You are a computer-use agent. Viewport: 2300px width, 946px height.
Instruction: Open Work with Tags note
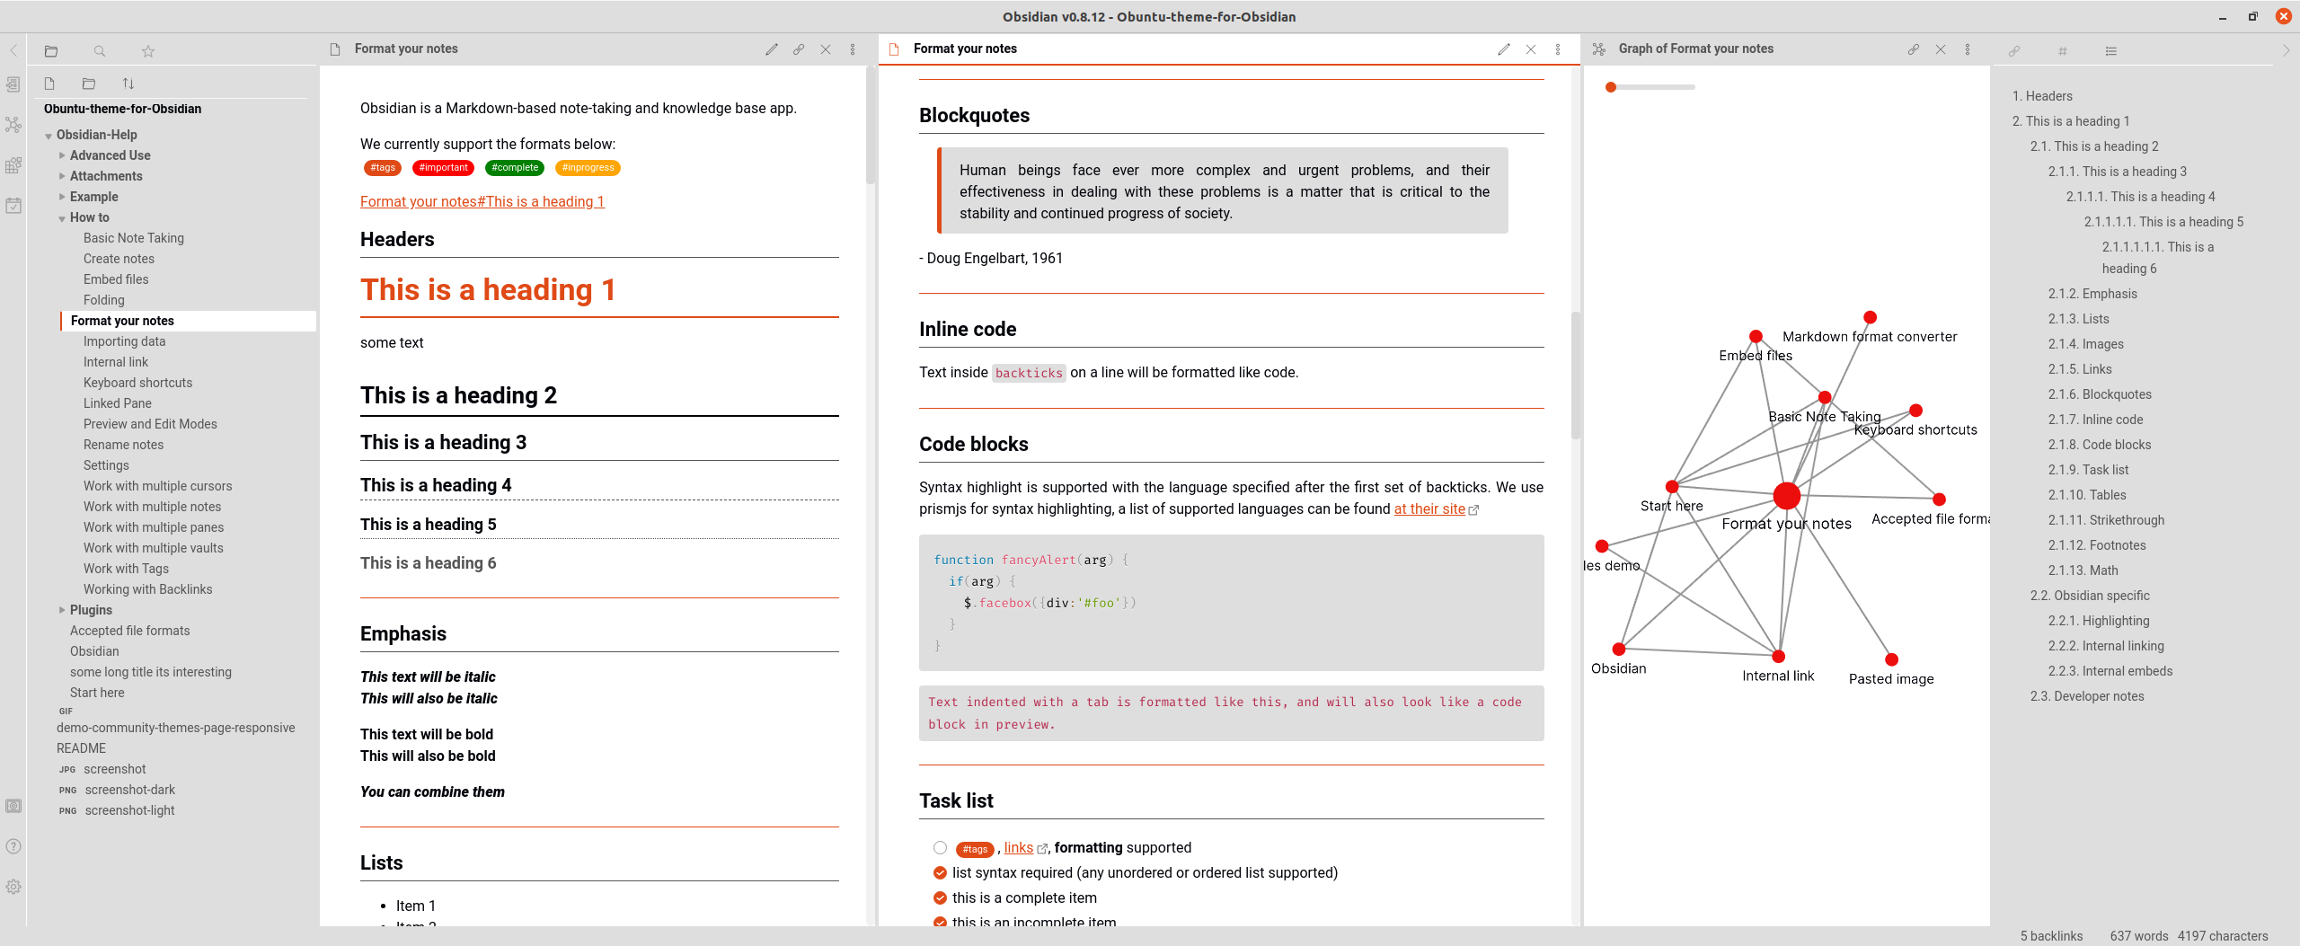pos(126,569)
